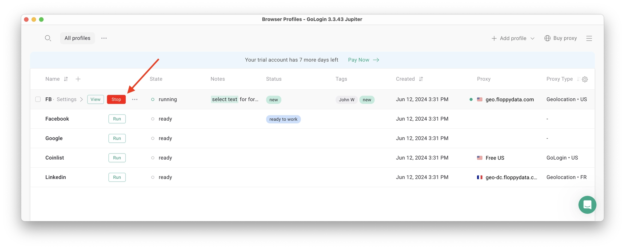Open FB profile Settings chevron
The image size is (625, 249).
(81, 99)
